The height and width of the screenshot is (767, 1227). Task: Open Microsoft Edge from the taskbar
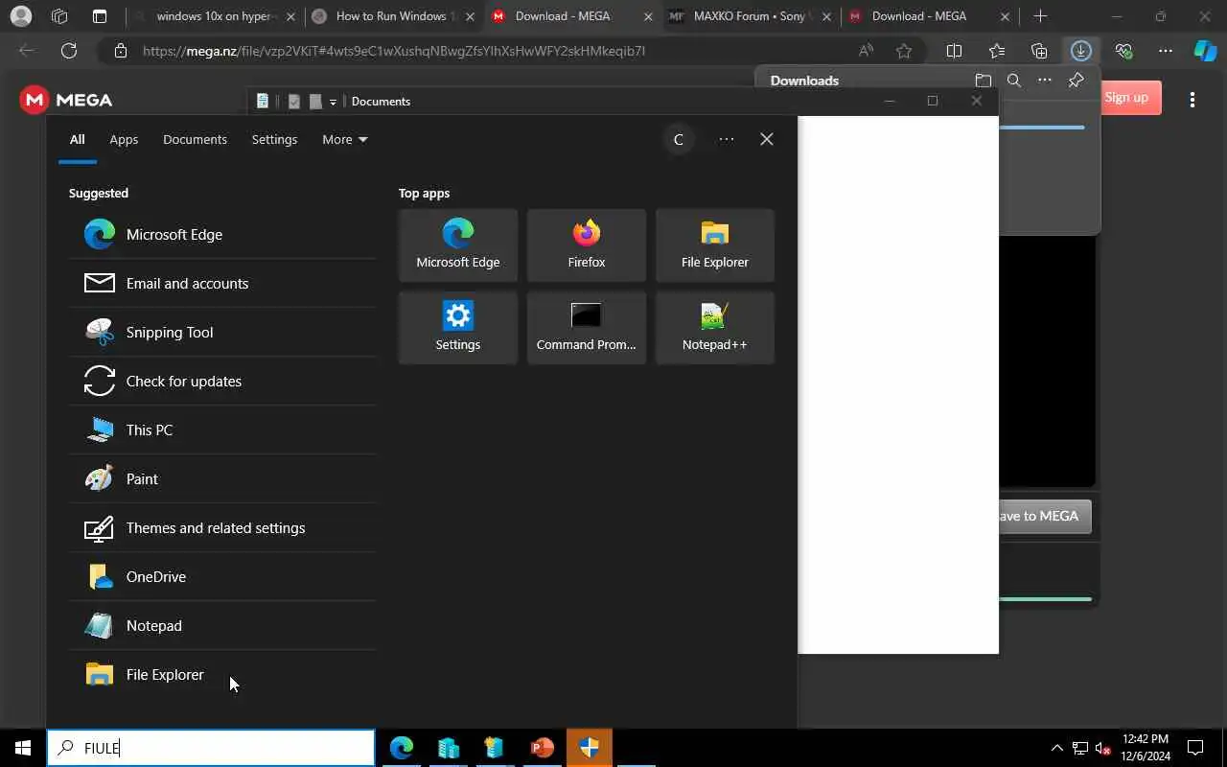point(402,748)
